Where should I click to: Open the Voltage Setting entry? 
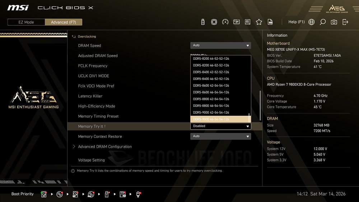pos(91,160)
